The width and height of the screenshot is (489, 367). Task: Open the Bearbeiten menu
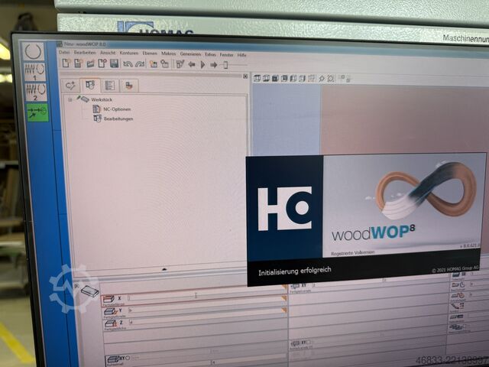85,53
